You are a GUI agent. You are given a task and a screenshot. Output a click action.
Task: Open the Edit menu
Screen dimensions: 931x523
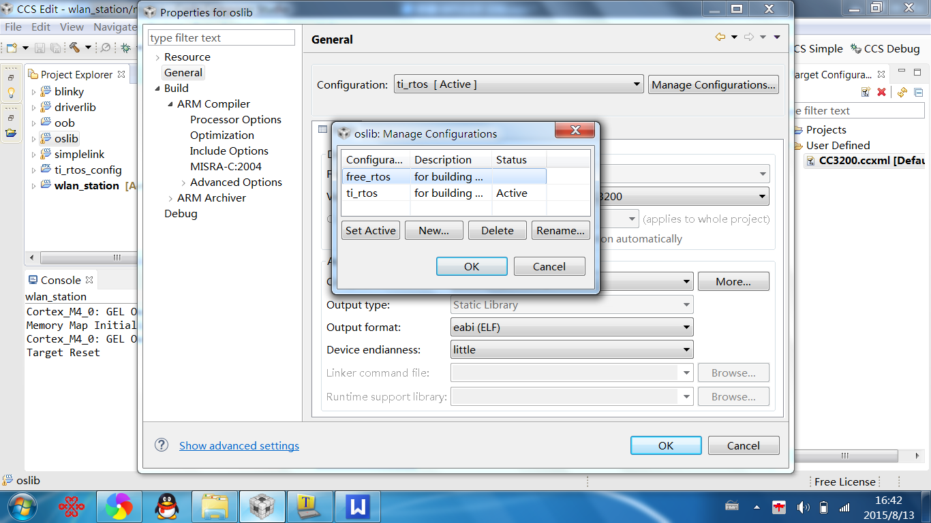click(41, 27)
